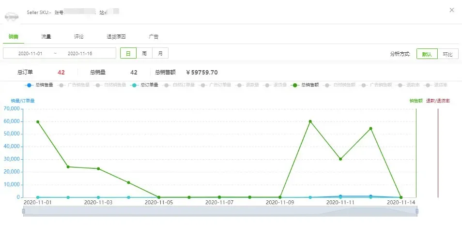Select the 月 (month) granularity option

160,53
